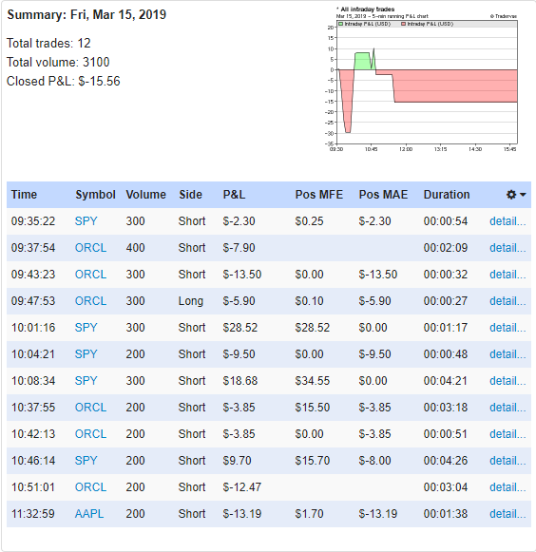Select the 400 volume cell
Viewport: 536px width, 552px height.
[135, 248]
